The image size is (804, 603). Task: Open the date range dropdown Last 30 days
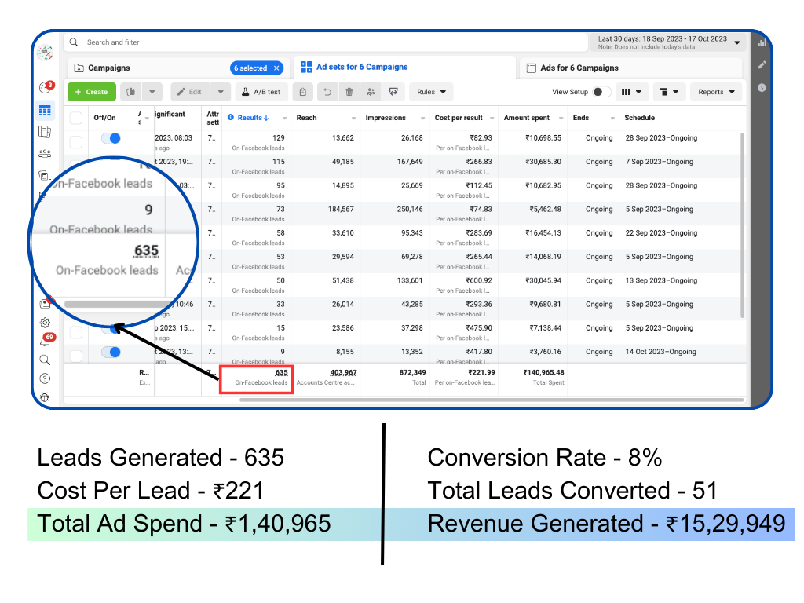tap(667, 42)
